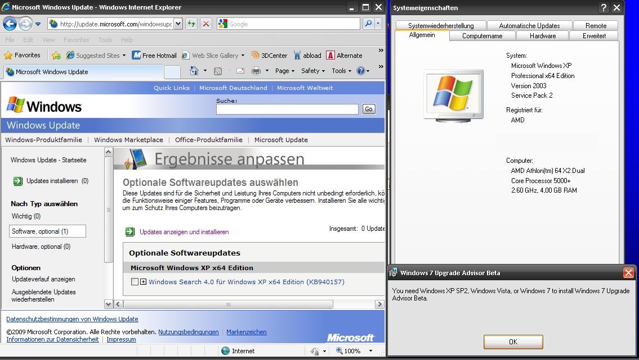The width and height of the screenshot is (639, 360).
Task: Click green arrow beside Updates installieren
Action: (17, 181)
